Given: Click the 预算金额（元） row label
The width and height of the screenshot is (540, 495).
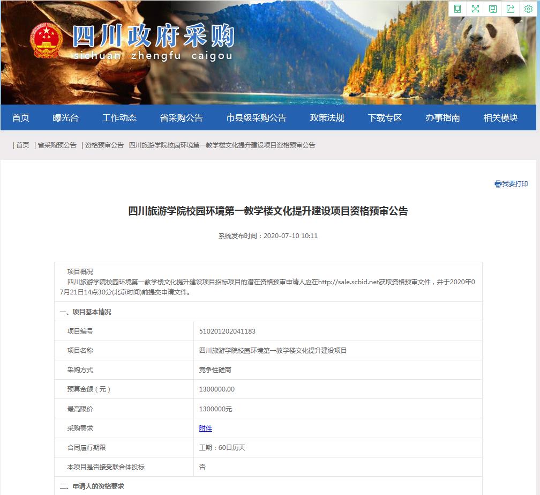Looking at the screenshot, I should pos(89,389).
